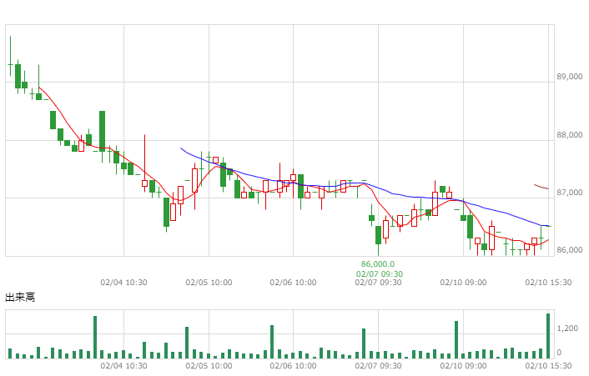Click the 出来高 volume heading
This screenshot has height=376, width=589.
click(x=20, y=298)
